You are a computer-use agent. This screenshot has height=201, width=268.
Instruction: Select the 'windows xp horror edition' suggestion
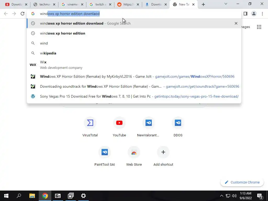click(134, 33)
